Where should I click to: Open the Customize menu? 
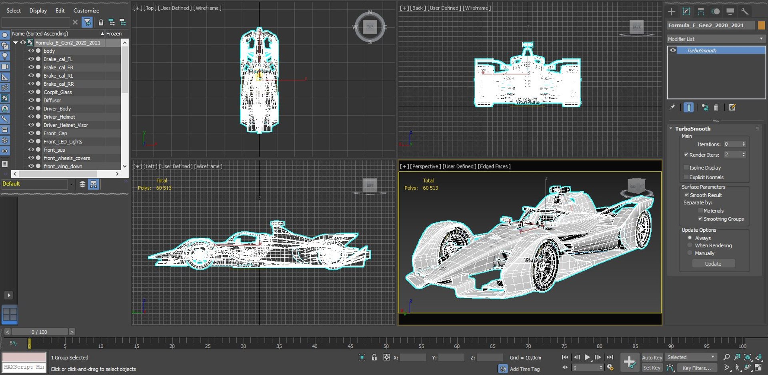click(x=86, y=10)
